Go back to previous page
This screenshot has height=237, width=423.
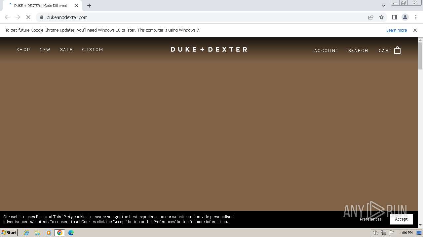[7, 17]
